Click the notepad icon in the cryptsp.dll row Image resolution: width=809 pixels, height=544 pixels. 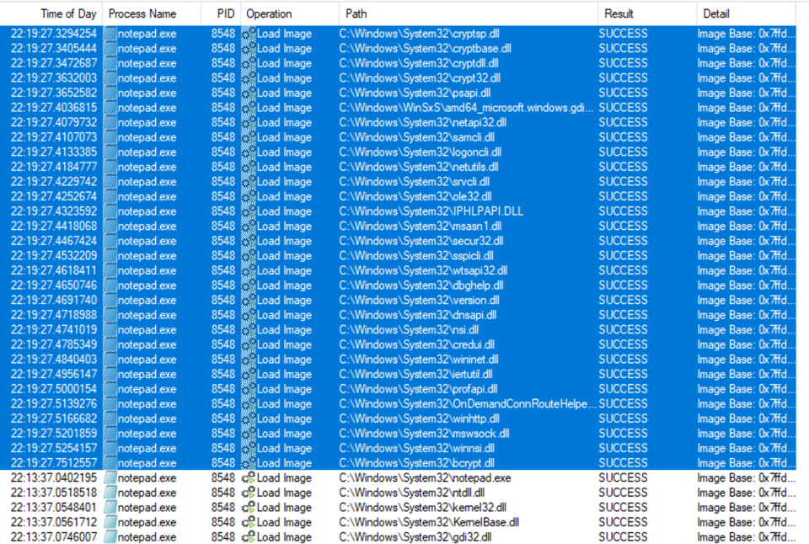coord(110,34)
